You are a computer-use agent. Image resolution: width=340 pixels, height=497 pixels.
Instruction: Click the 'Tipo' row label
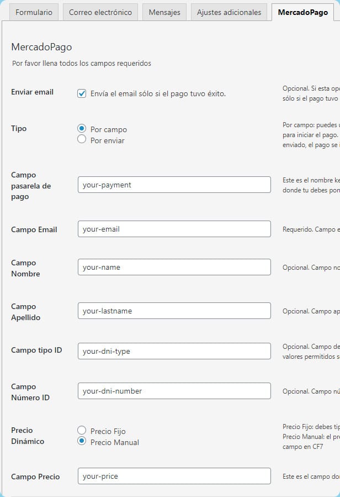coord(19,128)
